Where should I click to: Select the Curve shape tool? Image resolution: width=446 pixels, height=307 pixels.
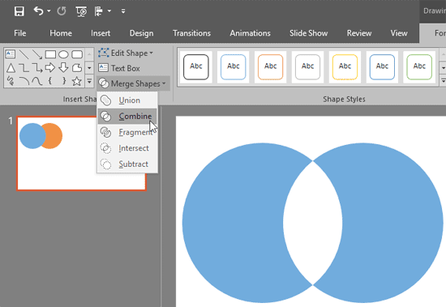tap(37, 81)
